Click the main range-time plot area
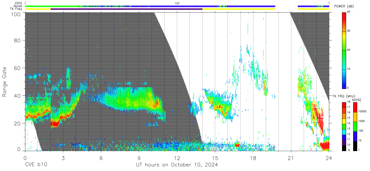The width and height of the screenshot is (370, 171). (x=177, y=81)
